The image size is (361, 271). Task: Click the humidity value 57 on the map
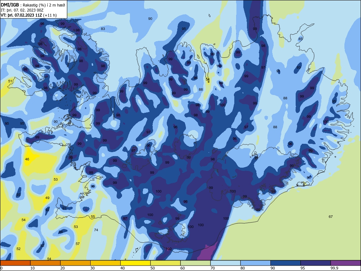pos(78,244)
